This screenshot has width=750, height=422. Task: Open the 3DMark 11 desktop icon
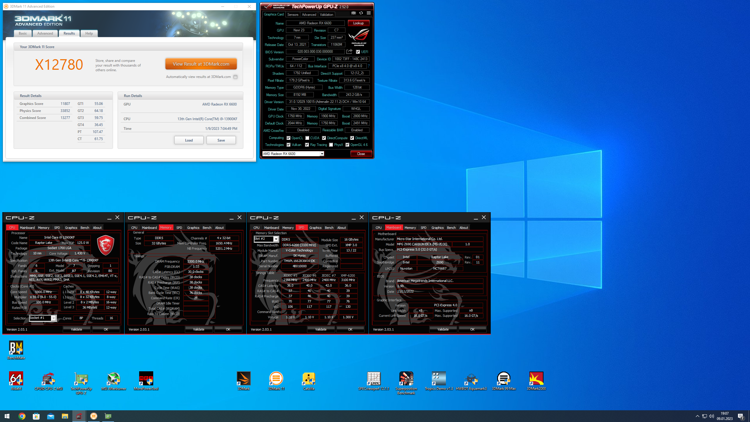(x=276, y=381)
